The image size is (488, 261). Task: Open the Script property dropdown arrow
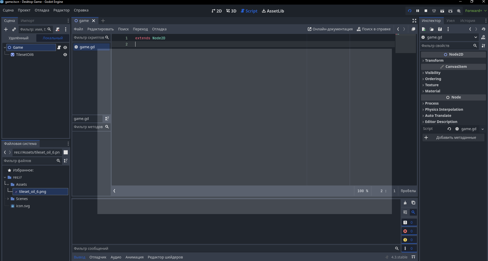[483, 129]
